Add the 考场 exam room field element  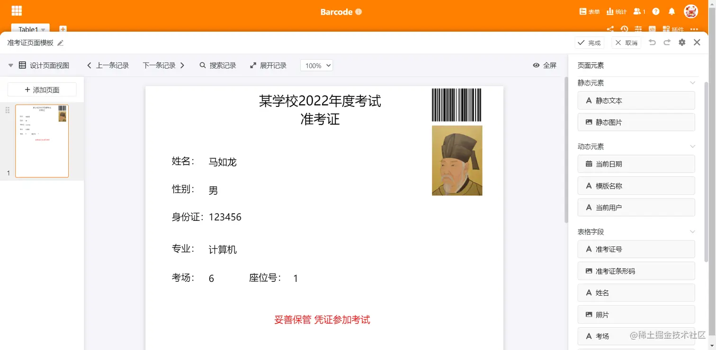pos(636,336)
